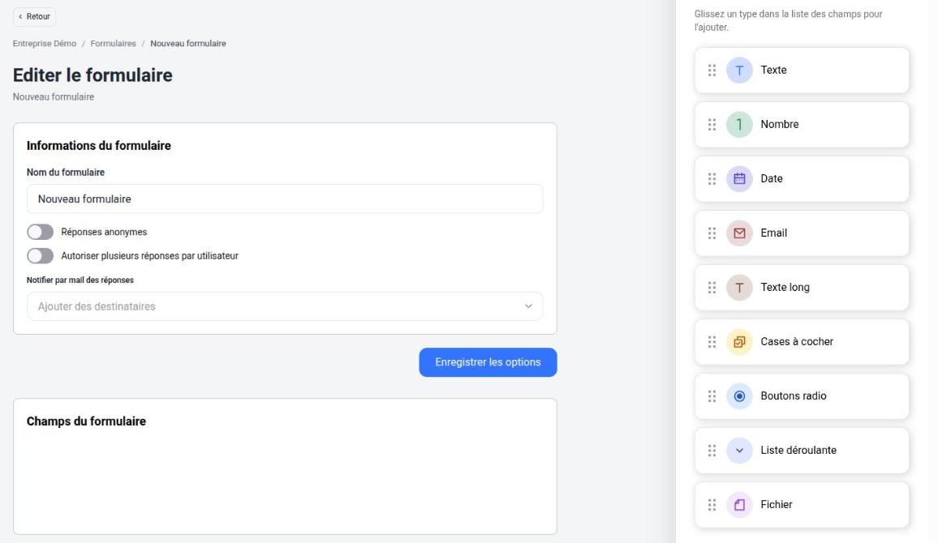Image resolution: width=938 pixels, height=543 pixels.
Task: Select the Email field label
Action: pyautogui.click(x=773, y=233)
